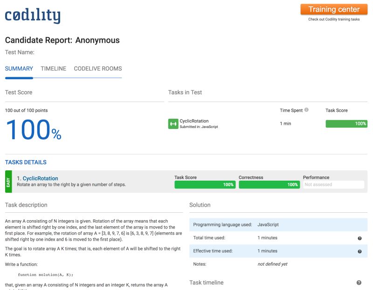Click the large 100% test score
The width and height of the screenshot is (373, 290).
pos(33,130)
